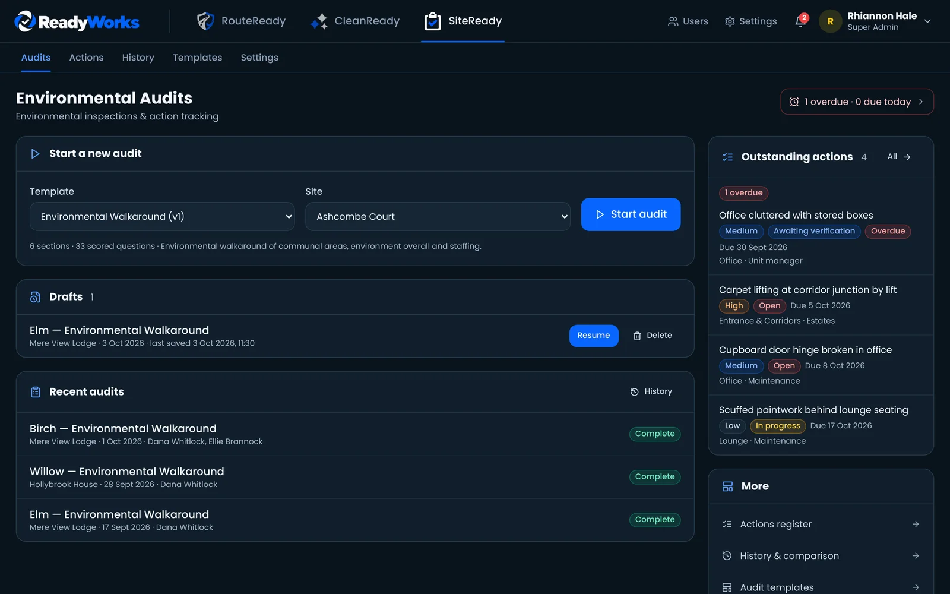950x594 pixels.
Task: Open Willow — Environmental Walkaround audit
Action: click(x=127, y=472)
